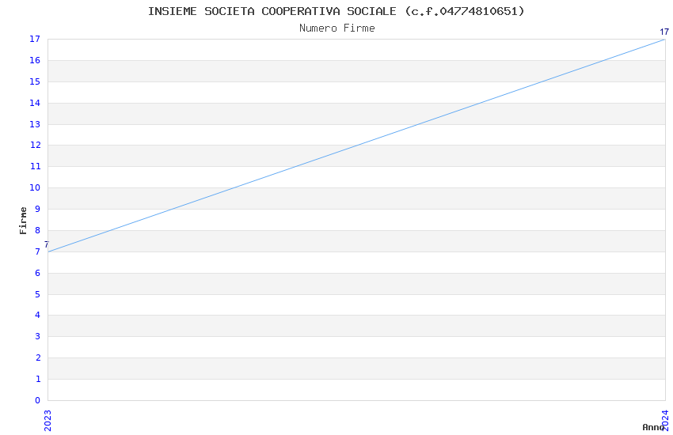The width and height of the screenshot is (673, 435).
Task: Click y-axis tick value 0
Action: (38, 400)
